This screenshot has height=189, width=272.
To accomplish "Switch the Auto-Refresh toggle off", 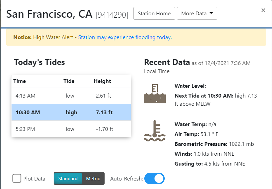I will tap(155, 178).
